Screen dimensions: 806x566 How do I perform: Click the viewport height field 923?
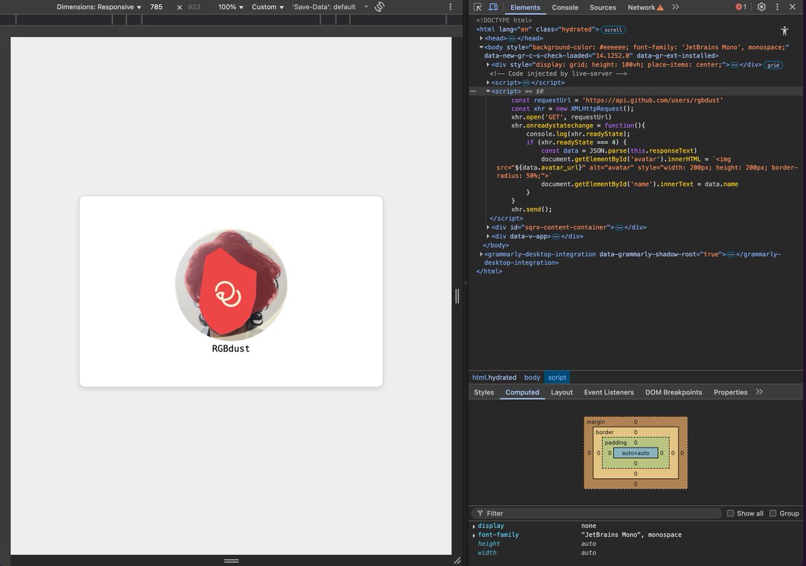tap(194, 7)
